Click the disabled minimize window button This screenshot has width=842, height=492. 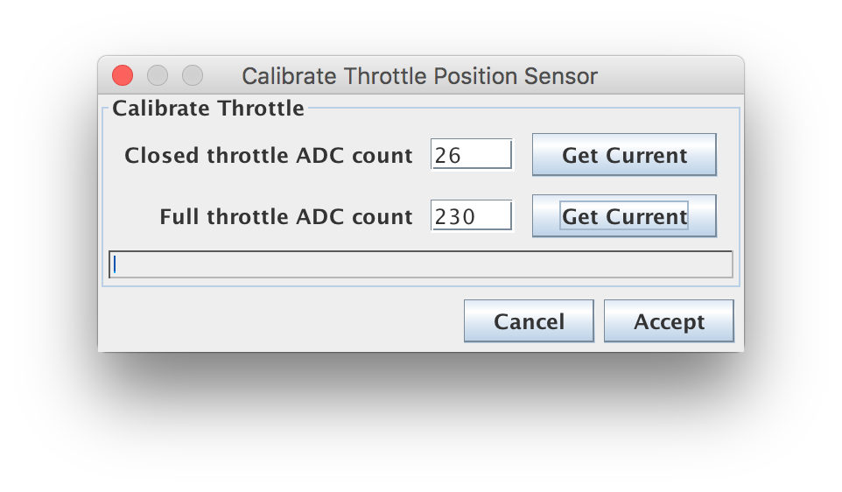(x=158, y=75)
